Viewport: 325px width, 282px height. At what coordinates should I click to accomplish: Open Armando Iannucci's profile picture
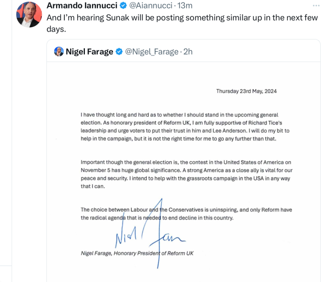[29, 15]
